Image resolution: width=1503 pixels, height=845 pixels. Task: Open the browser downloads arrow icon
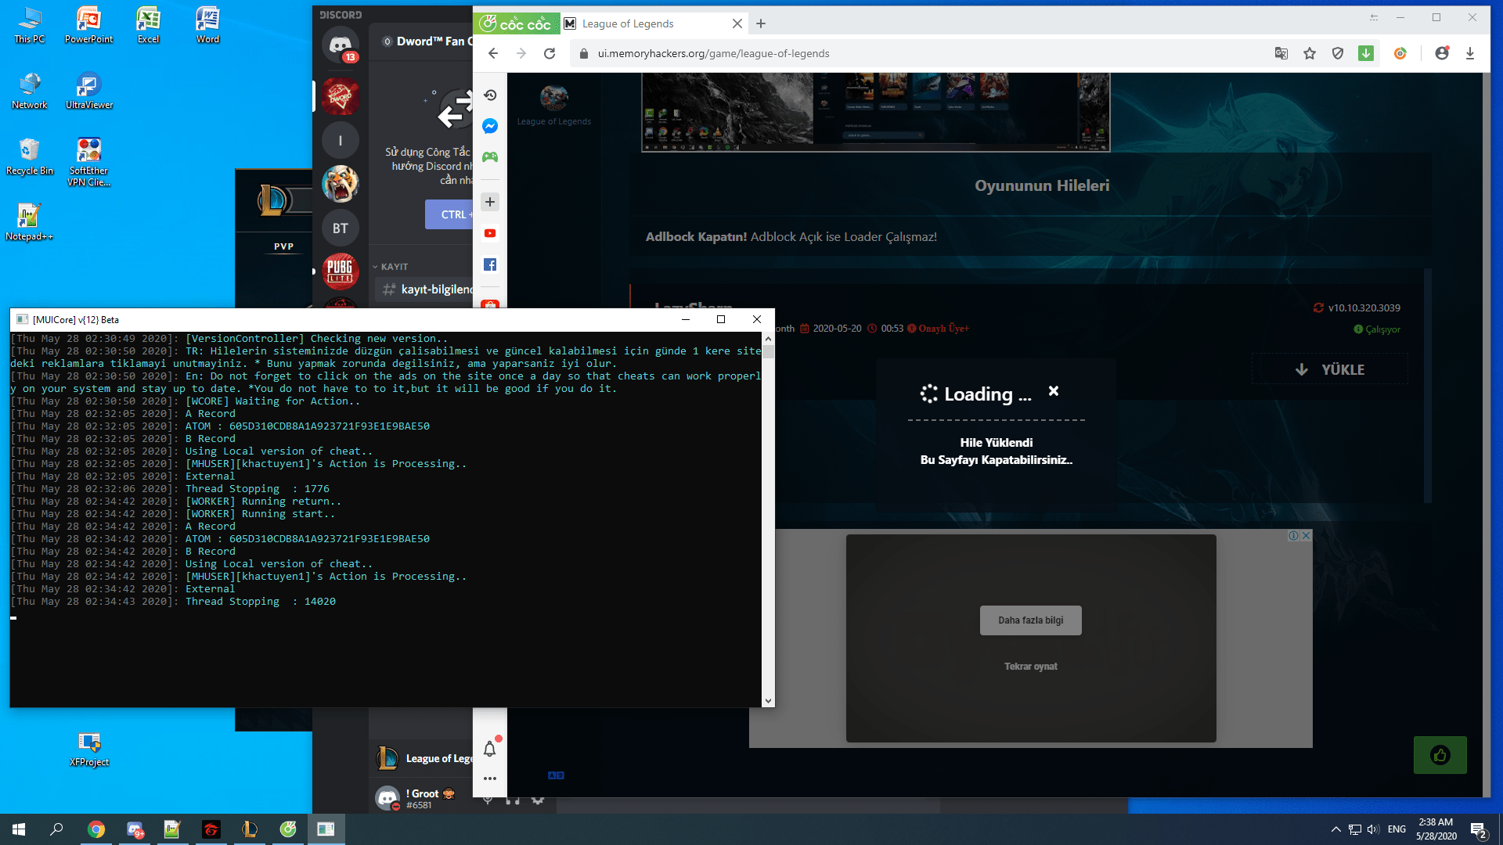click(x=1470, y=53)
